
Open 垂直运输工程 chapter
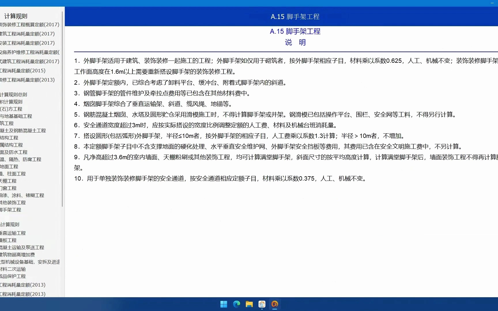click(13, 233)
